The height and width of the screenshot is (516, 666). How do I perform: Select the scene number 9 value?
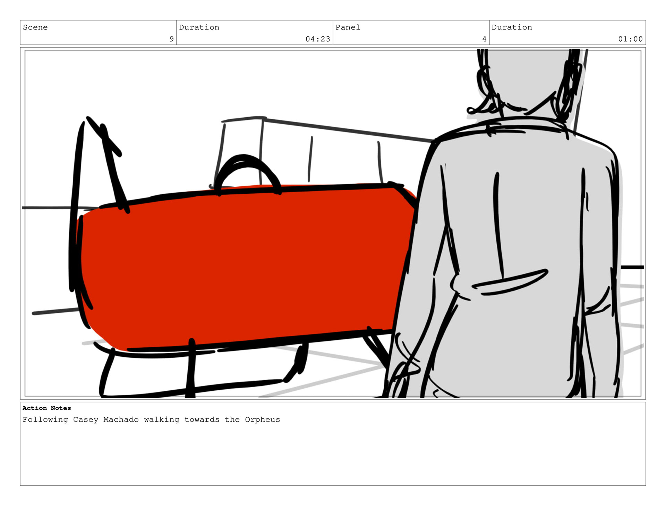point(171,39)
